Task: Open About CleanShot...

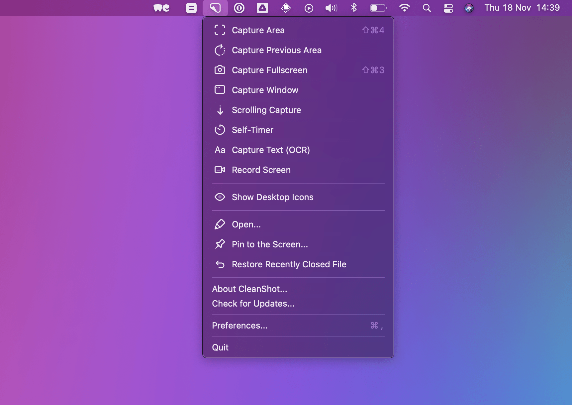Action: coord(298,289)
